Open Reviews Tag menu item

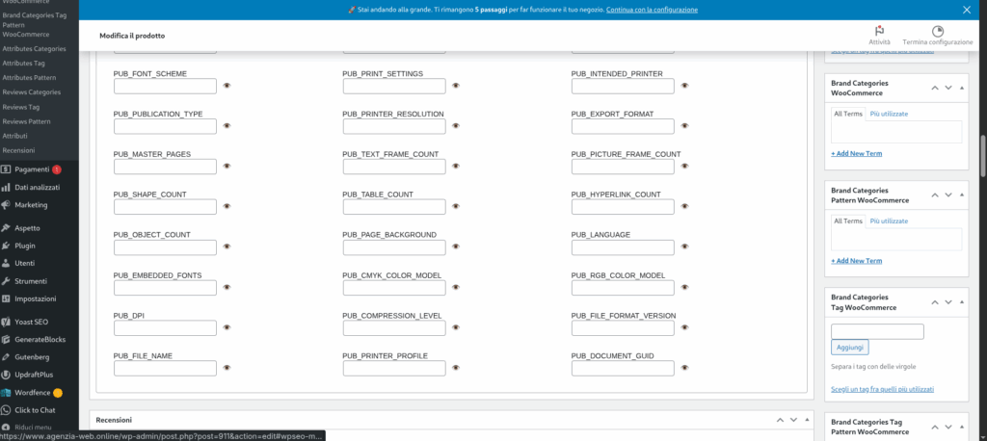click(x=21, y=107)
